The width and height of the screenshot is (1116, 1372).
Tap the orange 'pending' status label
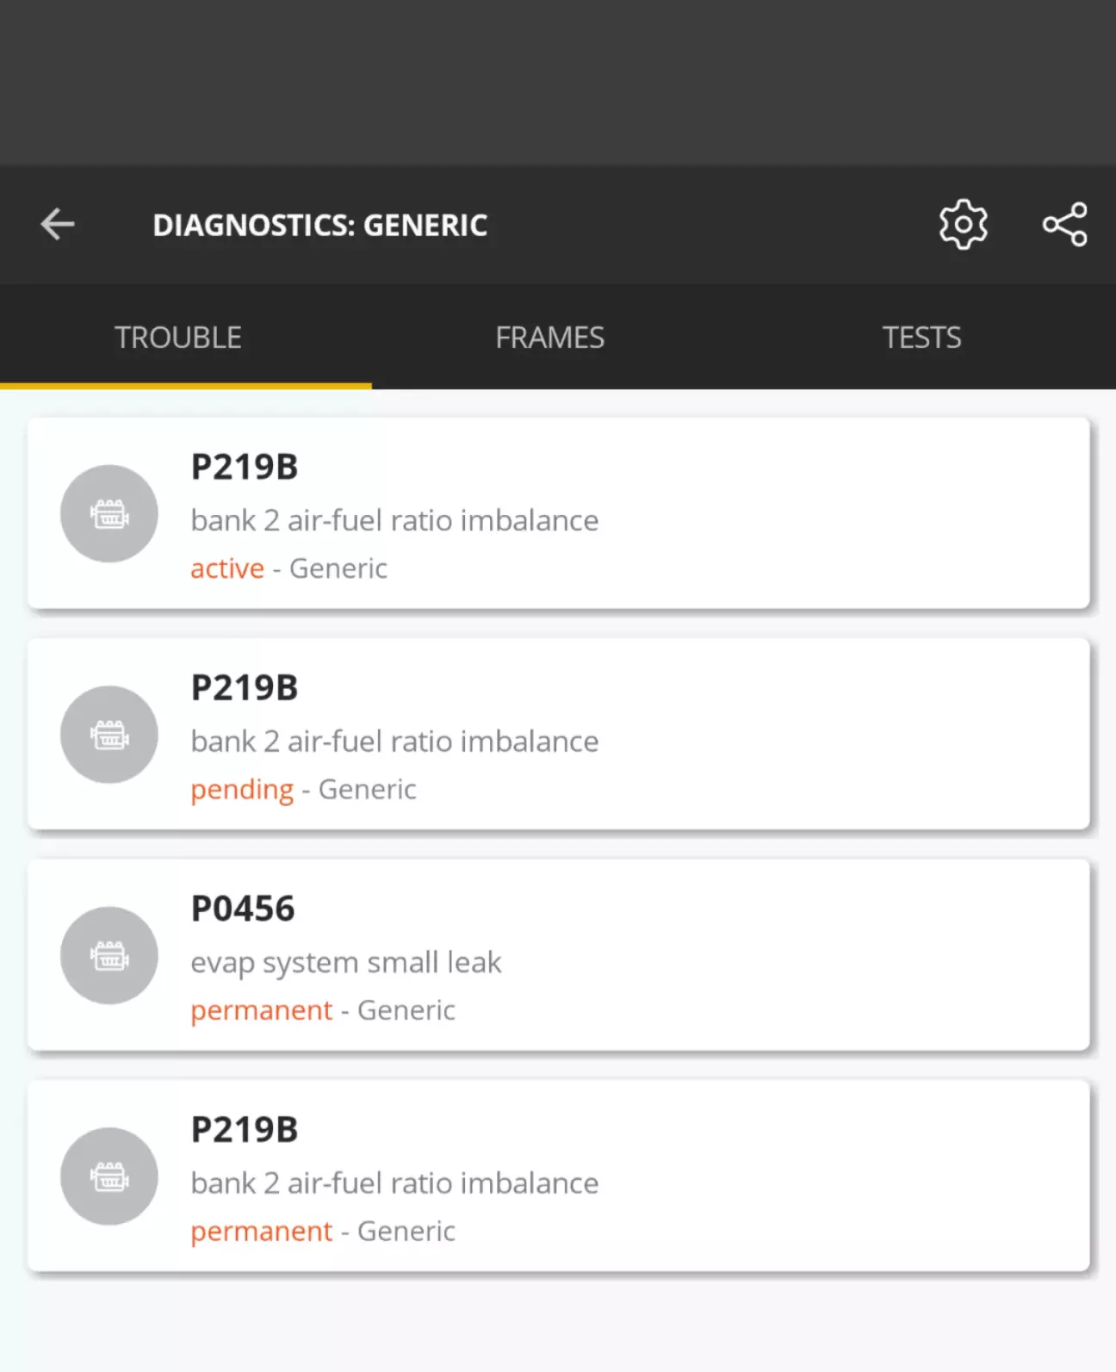pos(242,790)
